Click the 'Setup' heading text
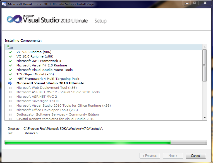This screenshot has height=163, width=213. (100, 21)
